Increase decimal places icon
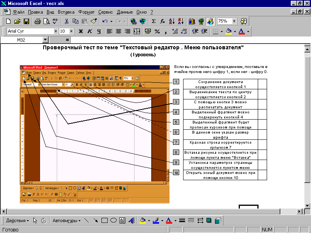 click(175, 31)
